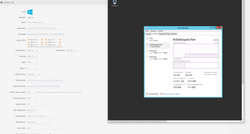Switch to the Prozesse tab

(148, 34)
